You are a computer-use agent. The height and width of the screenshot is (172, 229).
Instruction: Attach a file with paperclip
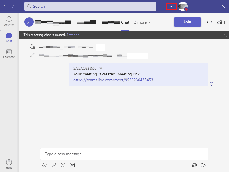(x=54, y=165)
